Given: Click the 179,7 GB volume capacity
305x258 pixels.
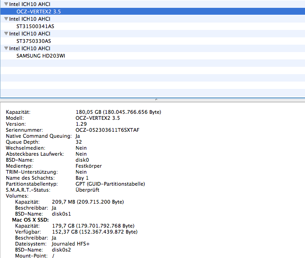Looking at the screenshot, I should [x=93, y=226].
